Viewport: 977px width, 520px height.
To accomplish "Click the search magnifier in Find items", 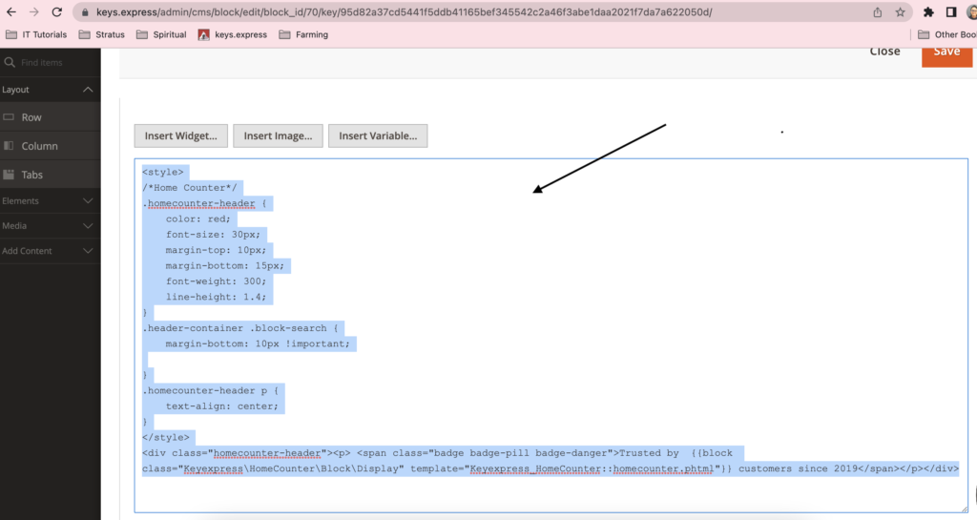I will coord(10,62).
